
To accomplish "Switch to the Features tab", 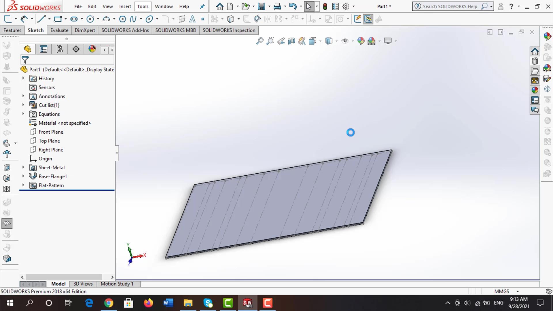I will [x=12, y=30].
